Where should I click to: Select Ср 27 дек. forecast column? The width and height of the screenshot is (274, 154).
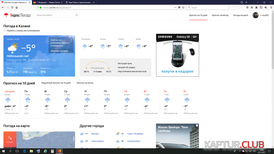point(71,102)
